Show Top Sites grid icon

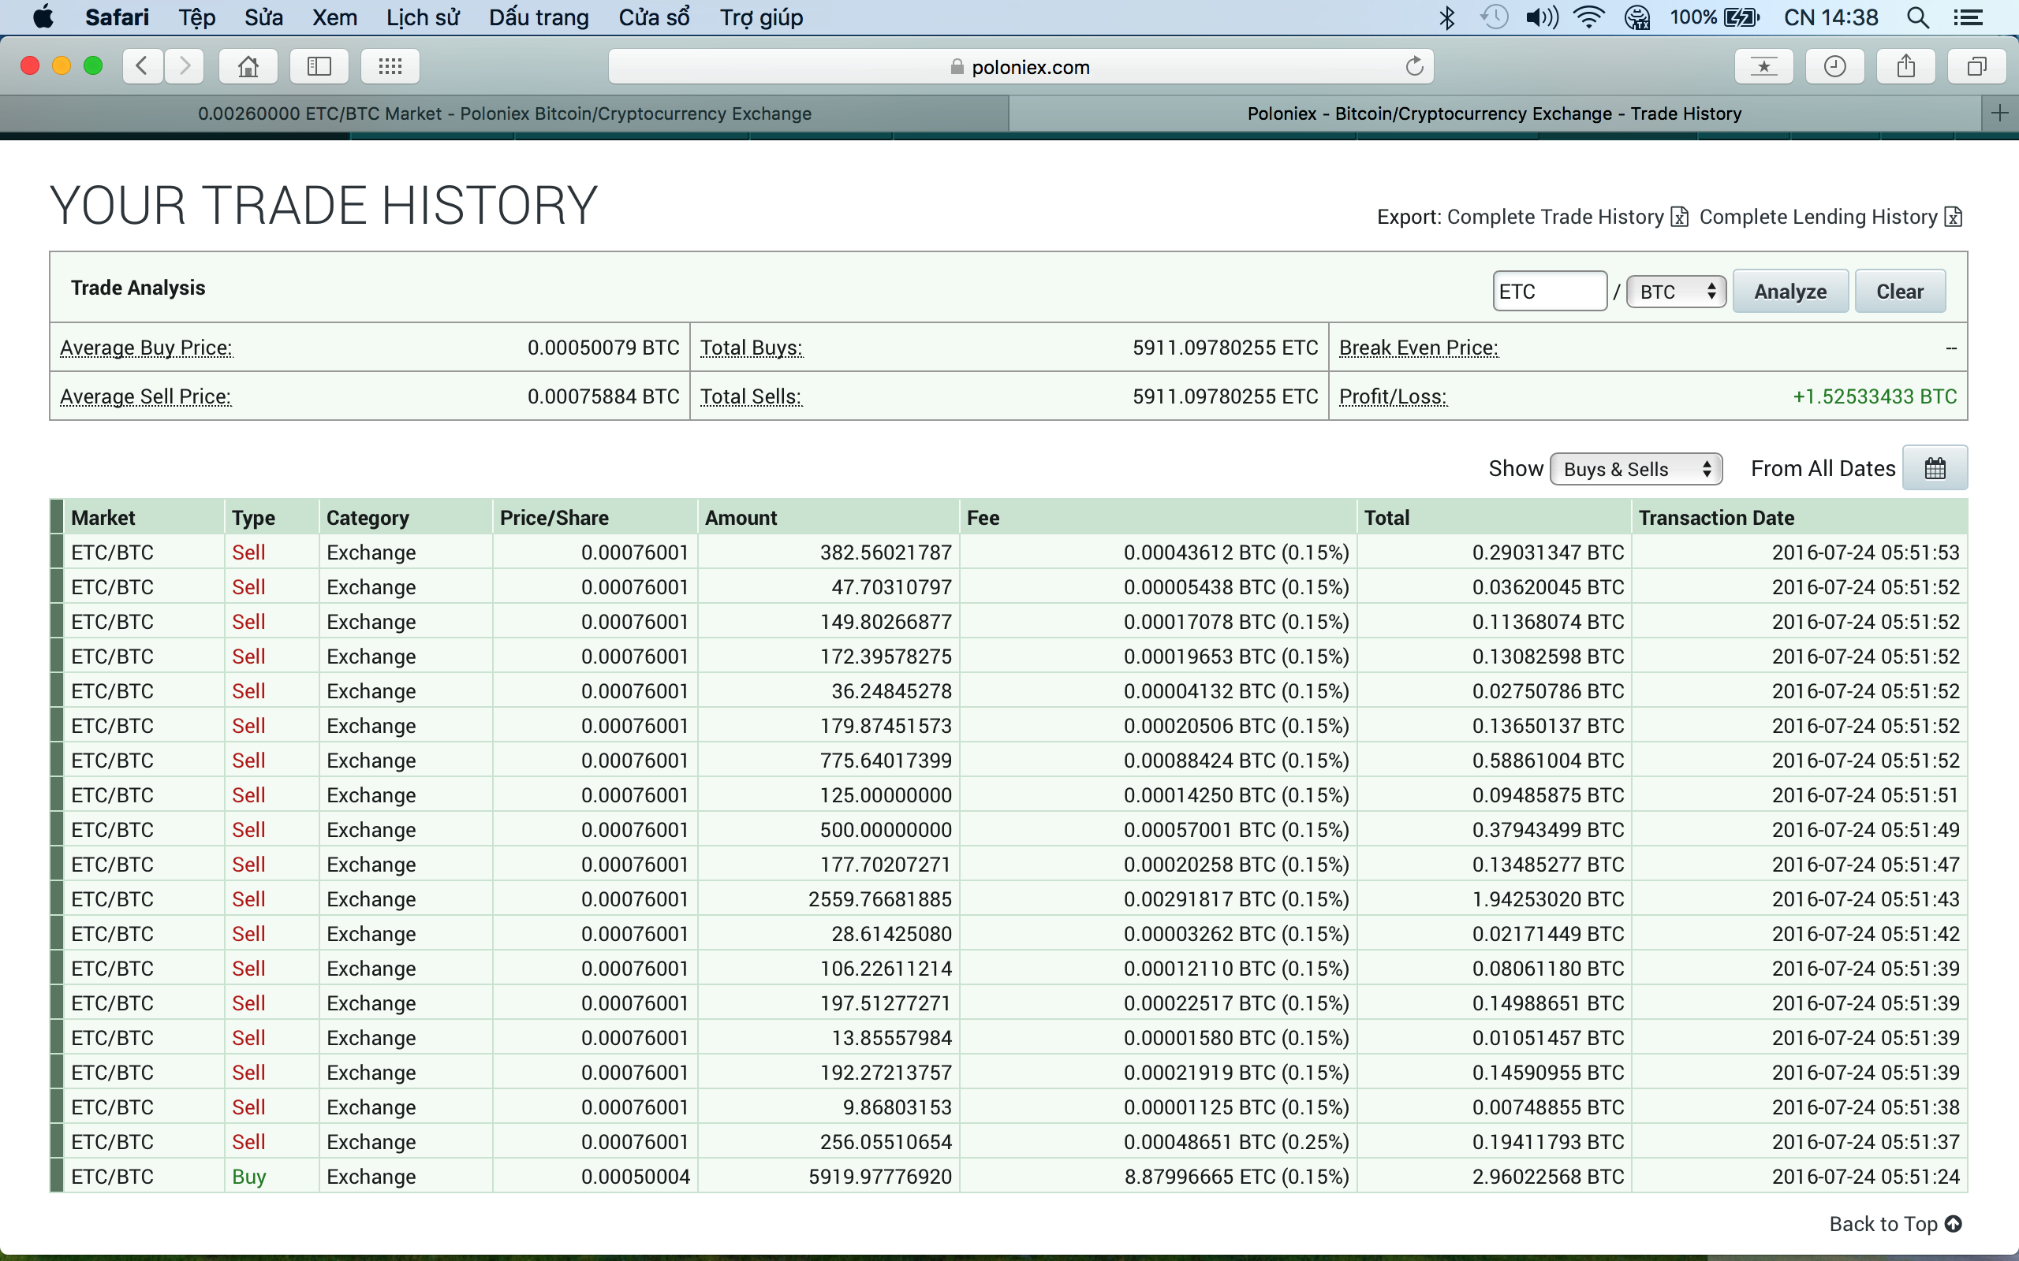[x=390, y=67]
